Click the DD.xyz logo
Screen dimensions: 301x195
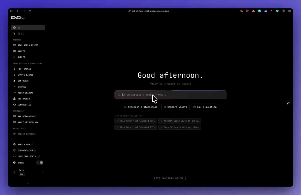pos(18,18)
